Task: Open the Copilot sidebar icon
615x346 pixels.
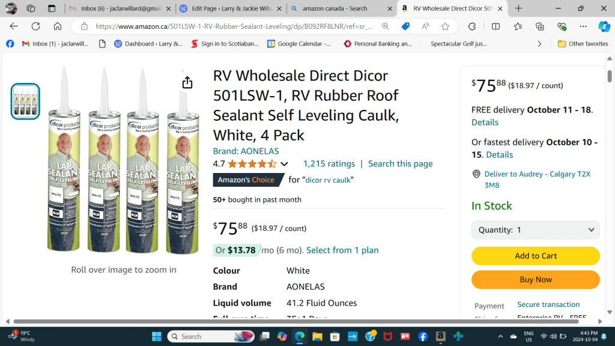Action: click(604, 26)
